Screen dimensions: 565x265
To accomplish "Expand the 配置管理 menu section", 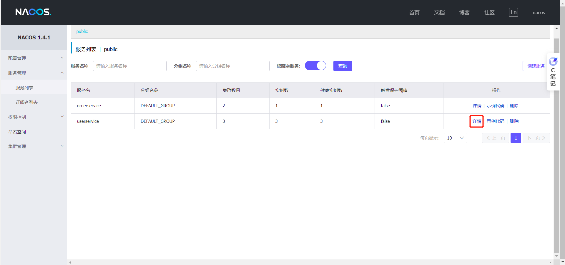I will [x=34, y=58].
